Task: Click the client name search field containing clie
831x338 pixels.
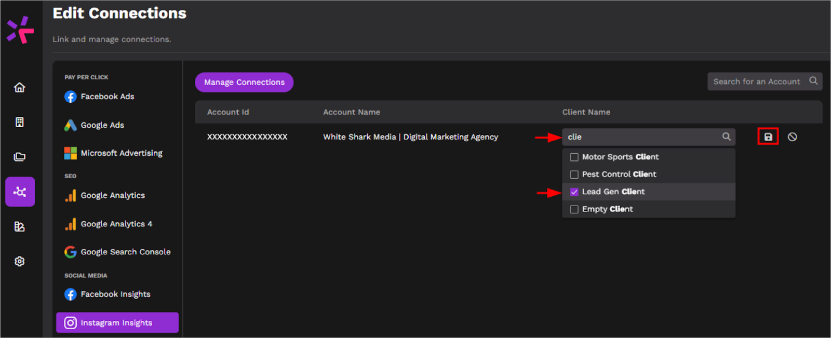Action: (x=649, y=137)
